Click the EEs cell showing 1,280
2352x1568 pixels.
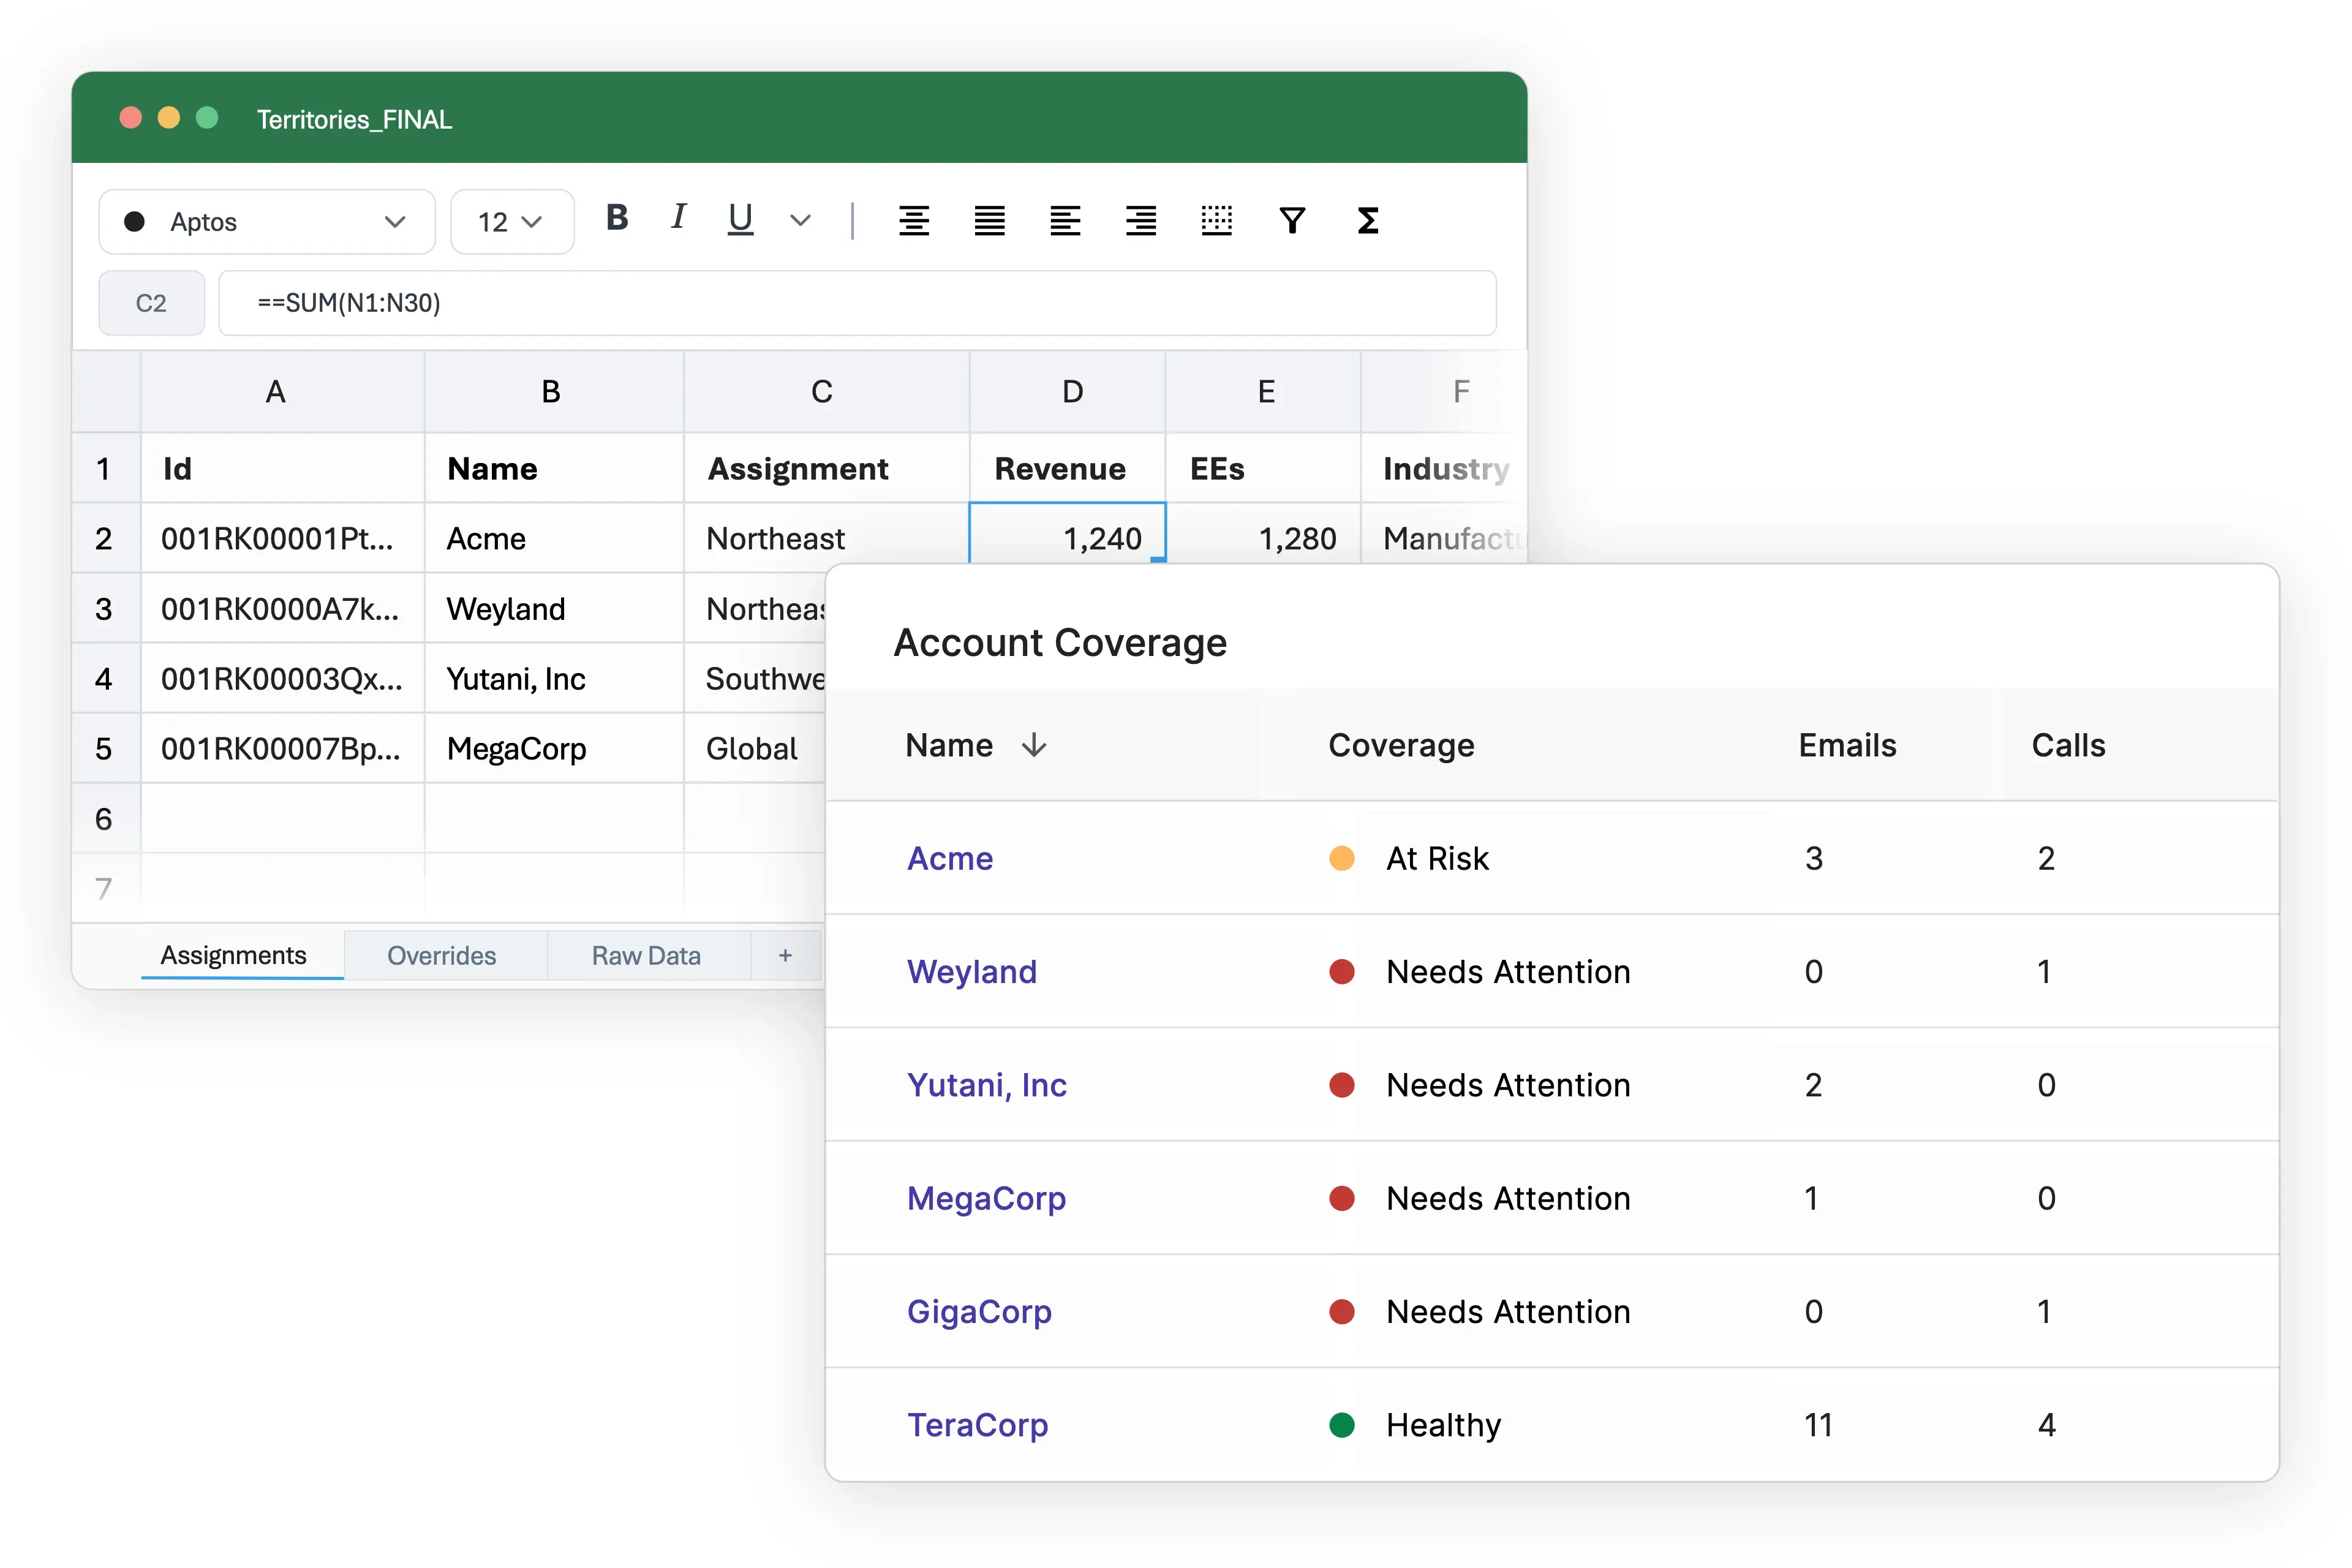click(1263, 534)
